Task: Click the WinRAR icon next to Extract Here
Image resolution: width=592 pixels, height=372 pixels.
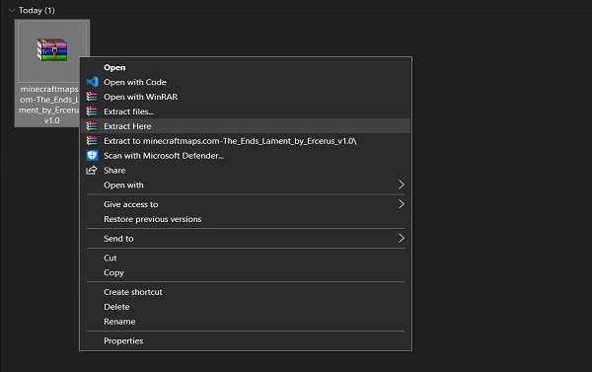Action: coord(92,126)
